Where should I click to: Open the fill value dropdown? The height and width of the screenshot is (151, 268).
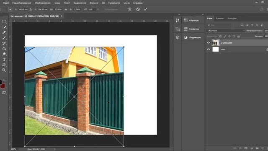coord(266,36)
